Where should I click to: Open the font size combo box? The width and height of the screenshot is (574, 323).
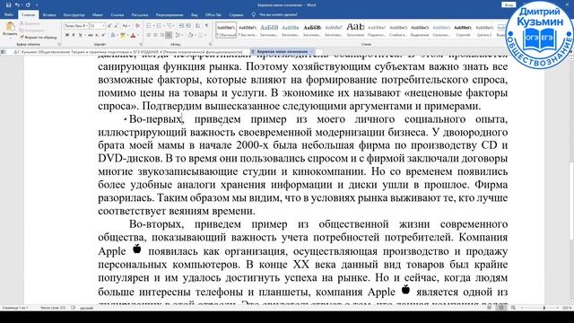click(98, 26)
